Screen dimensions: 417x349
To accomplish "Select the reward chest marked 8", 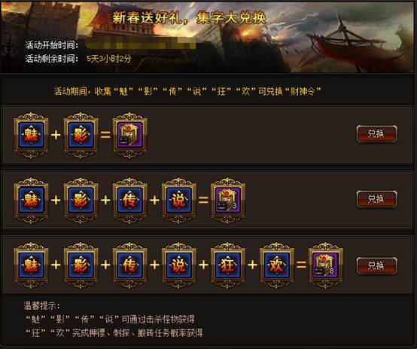I will [326, 265].
